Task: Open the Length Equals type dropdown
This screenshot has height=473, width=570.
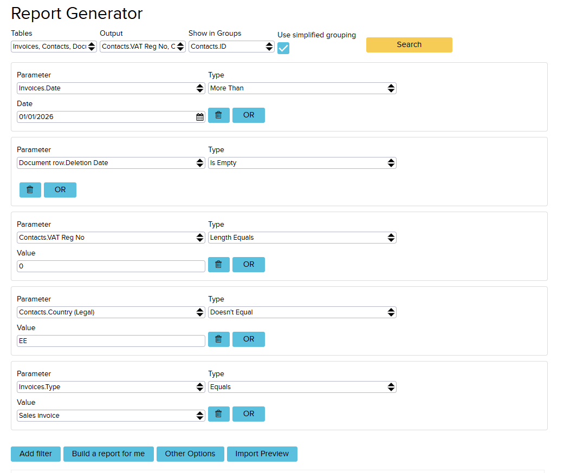Action: pos(302,238)
